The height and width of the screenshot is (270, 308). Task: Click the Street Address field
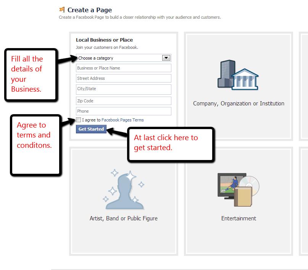[x=124, y=78]
